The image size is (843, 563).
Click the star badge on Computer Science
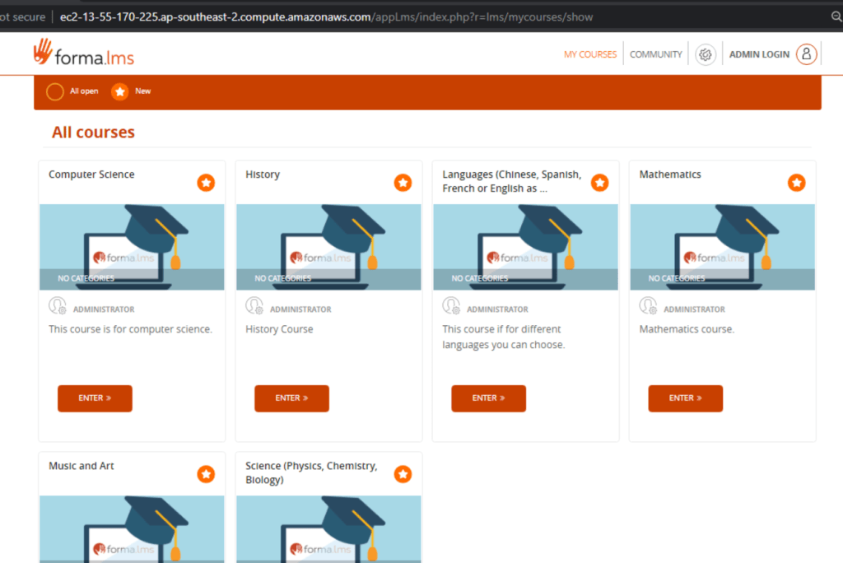(206, 183)
